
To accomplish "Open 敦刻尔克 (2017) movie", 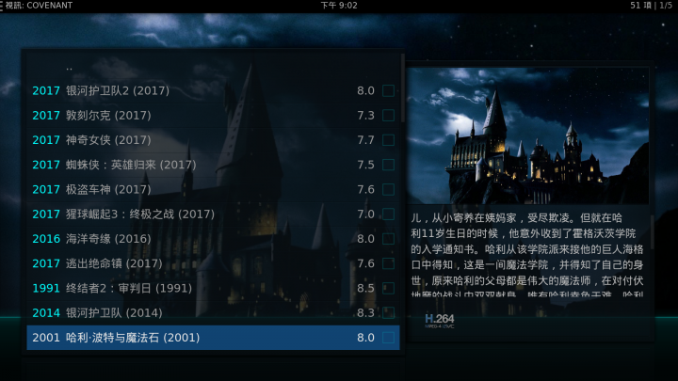I will (213, 116).
